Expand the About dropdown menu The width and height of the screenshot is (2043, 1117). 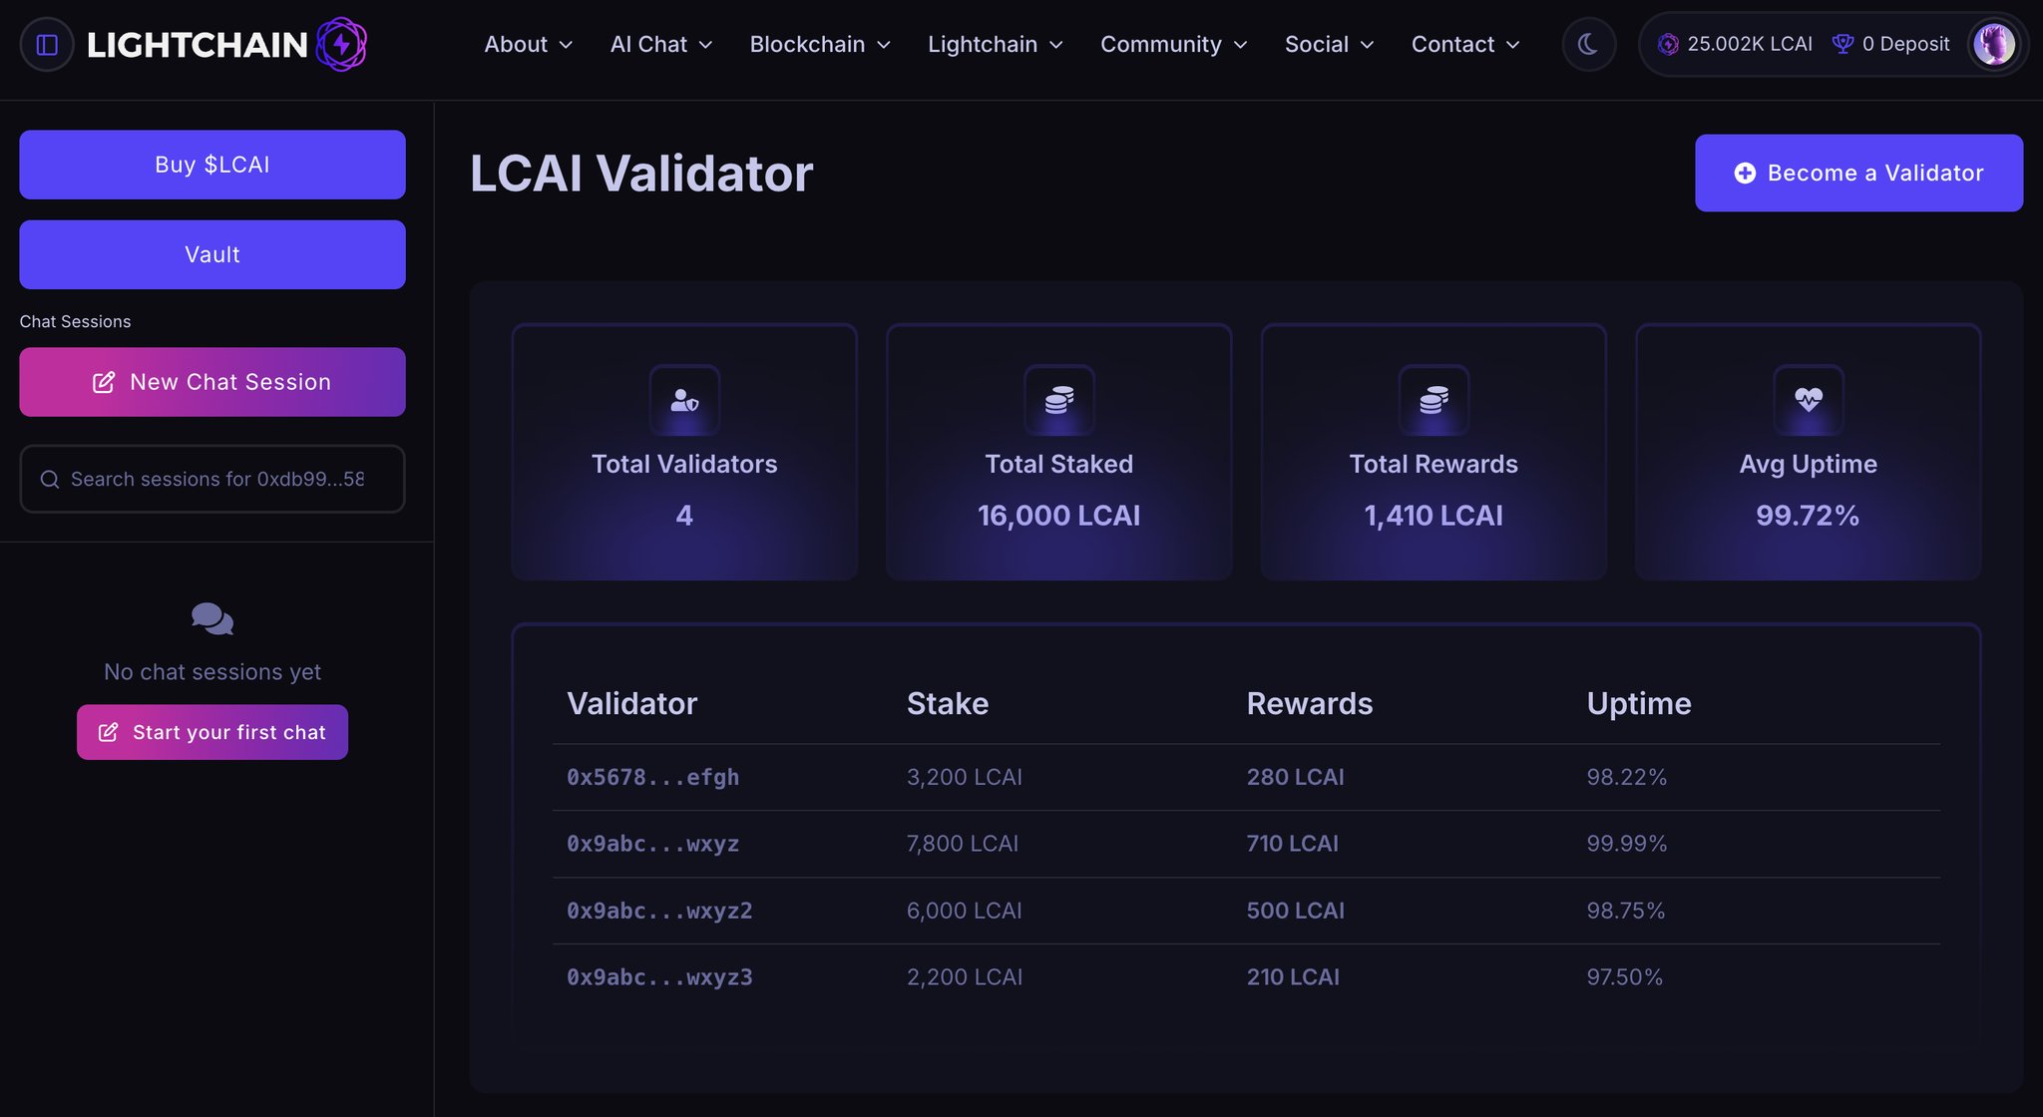[x=528, y=45]
